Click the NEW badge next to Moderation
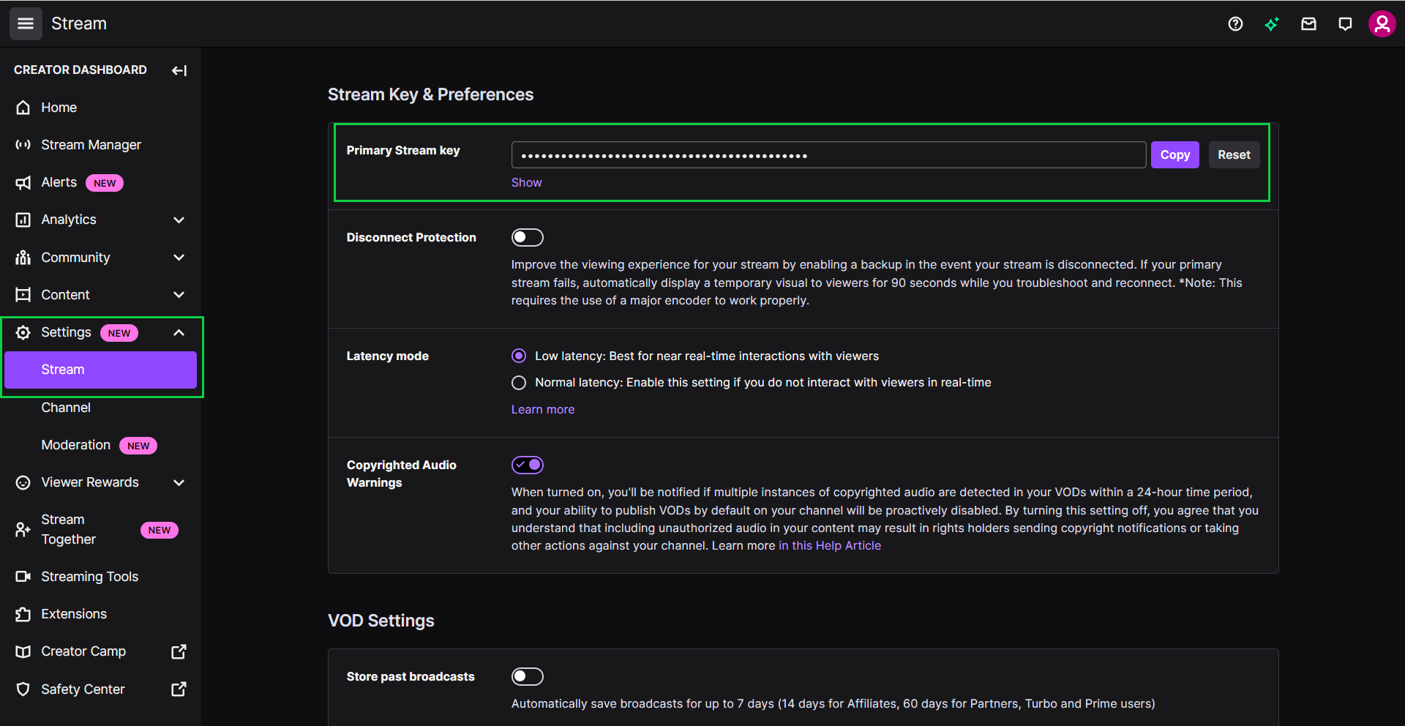Viewport: 1405px width, 726px height. 138,446
